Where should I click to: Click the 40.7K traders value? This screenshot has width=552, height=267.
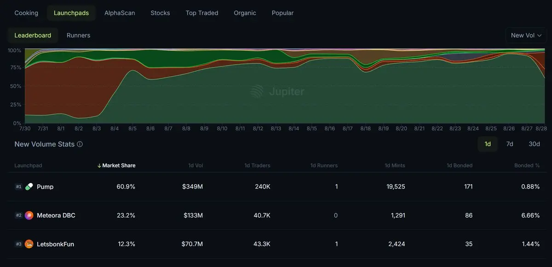[x=261, y=215]
